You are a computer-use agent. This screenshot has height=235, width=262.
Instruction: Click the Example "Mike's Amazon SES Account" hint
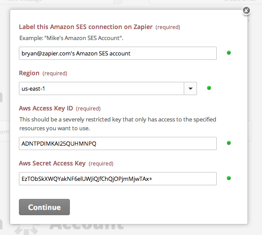[71, 38]
